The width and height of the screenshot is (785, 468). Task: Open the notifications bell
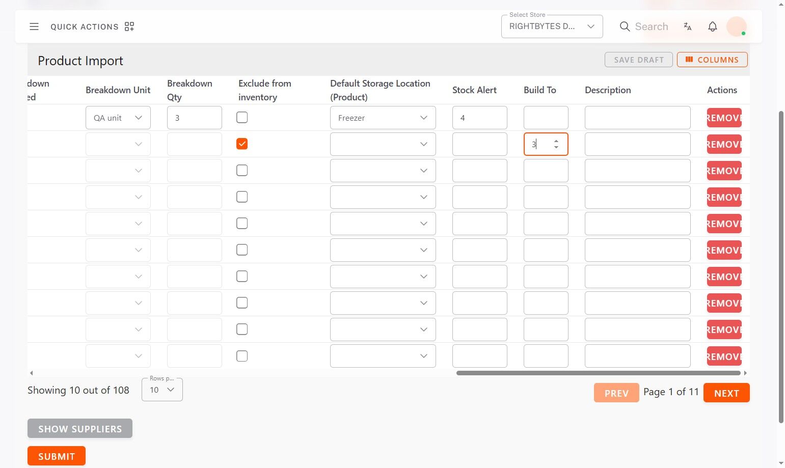pyautogui.click(x=713, y=26)
